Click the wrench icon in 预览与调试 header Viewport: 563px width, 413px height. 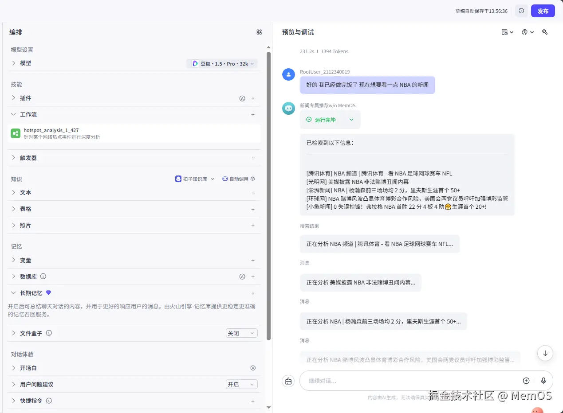(x=545, y=32)
